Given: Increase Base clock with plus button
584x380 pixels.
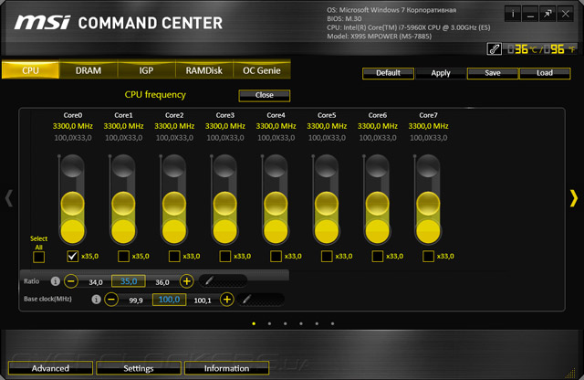Looking at the screenshot, I should (227, 299).
